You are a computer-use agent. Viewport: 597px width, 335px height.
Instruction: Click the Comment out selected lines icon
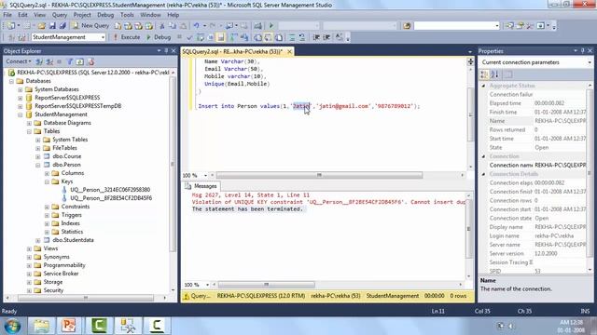(291, 37)
